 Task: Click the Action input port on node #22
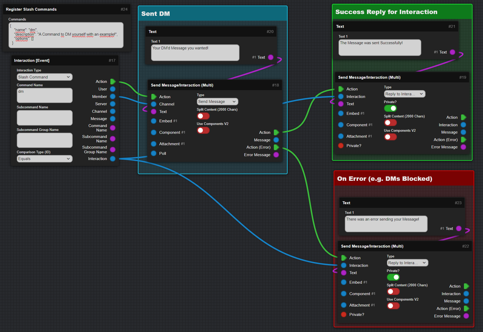344,258
